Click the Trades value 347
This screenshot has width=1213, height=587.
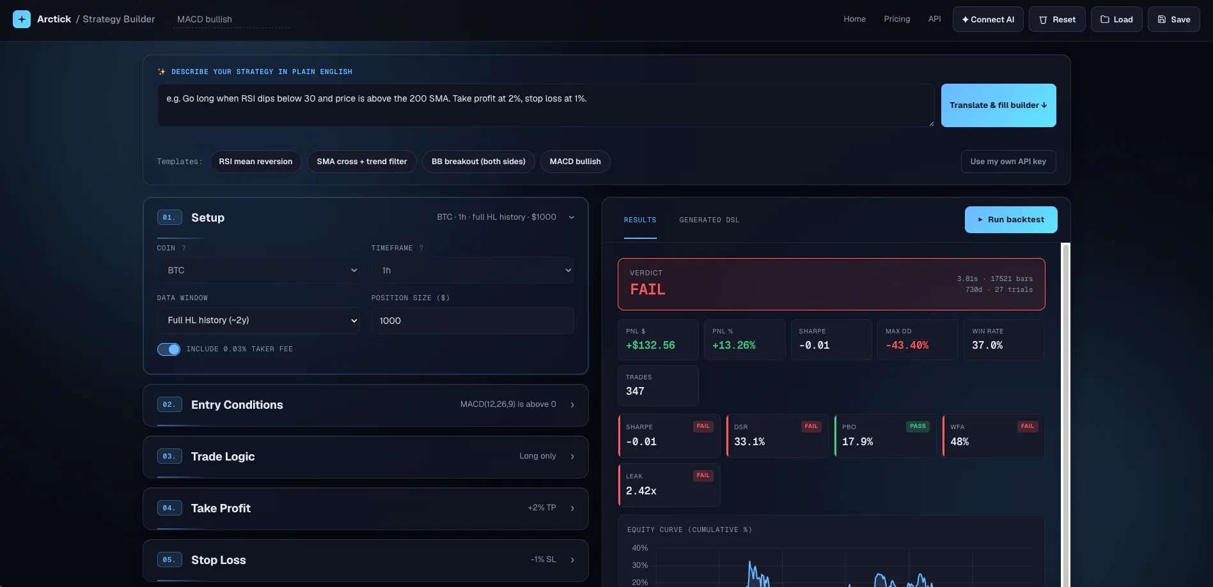point(635,392)
